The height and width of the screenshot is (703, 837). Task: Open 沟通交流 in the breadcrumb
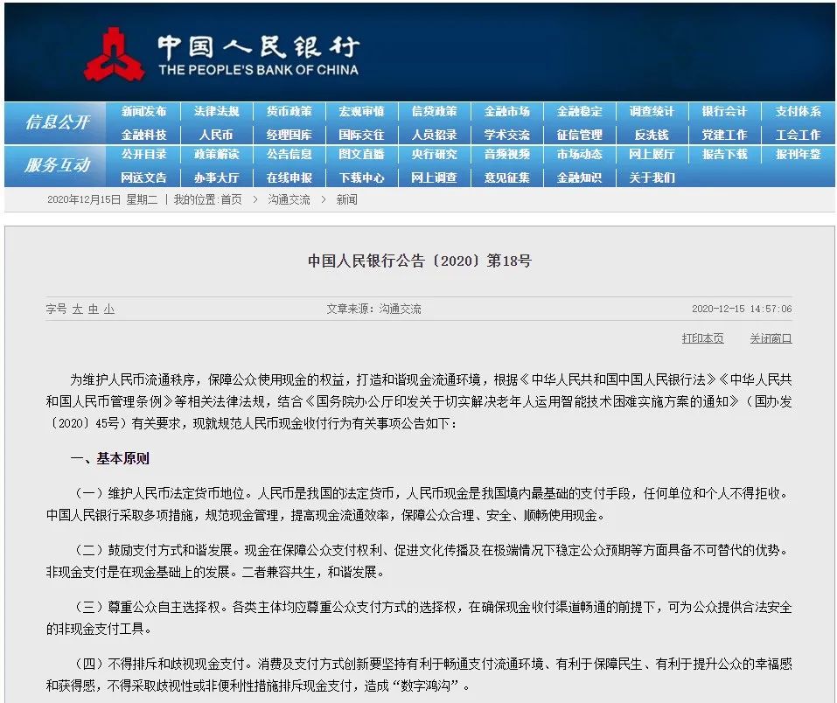coord(289,200)
